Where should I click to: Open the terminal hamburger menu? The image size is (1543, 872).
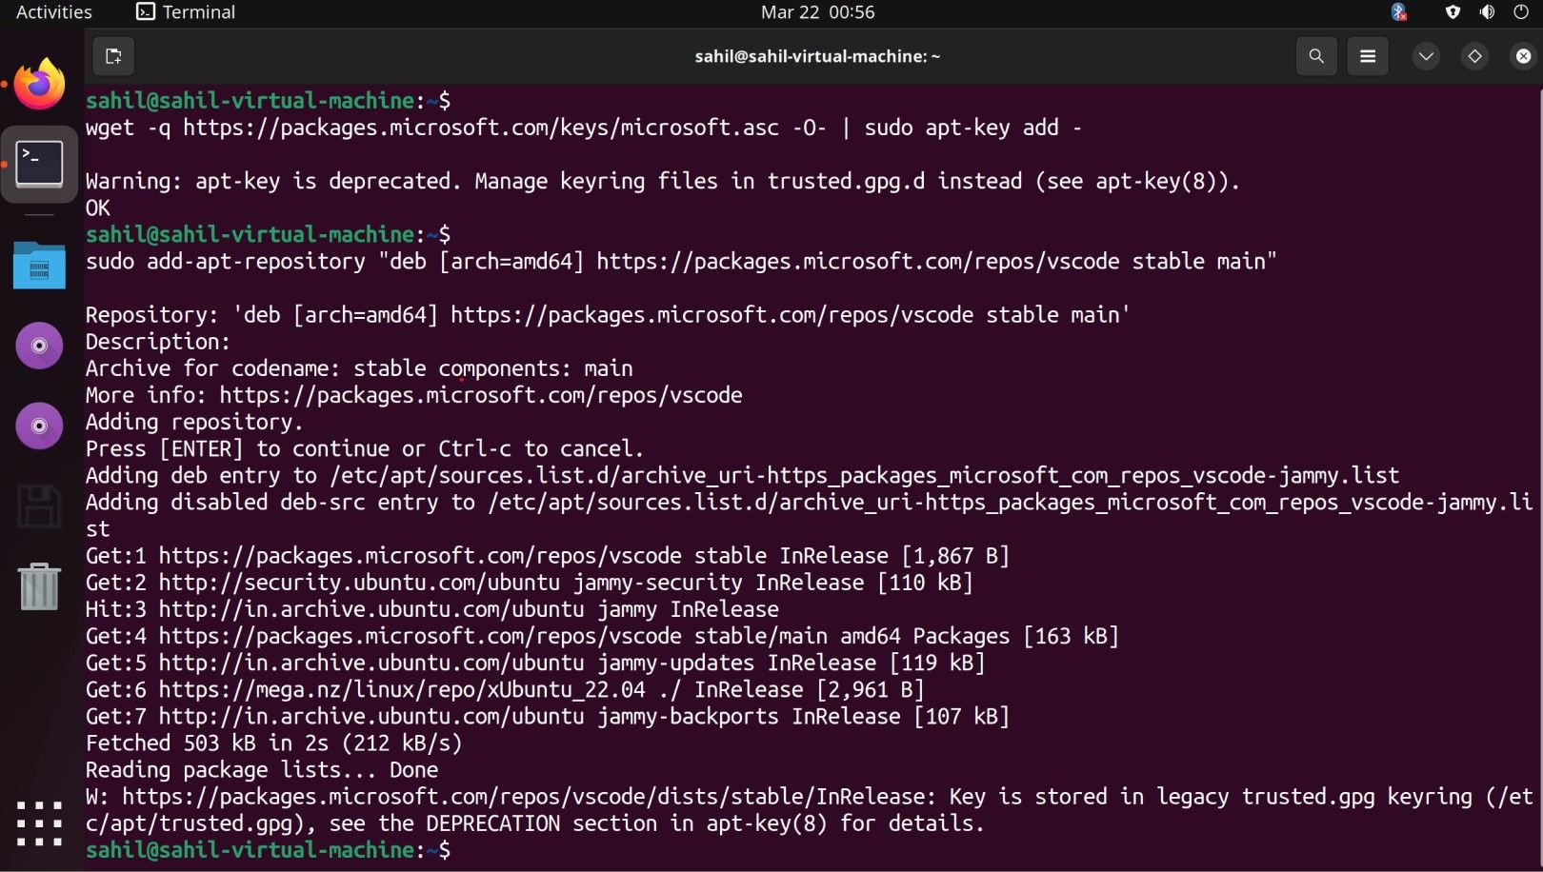[x=1367, y=56]
